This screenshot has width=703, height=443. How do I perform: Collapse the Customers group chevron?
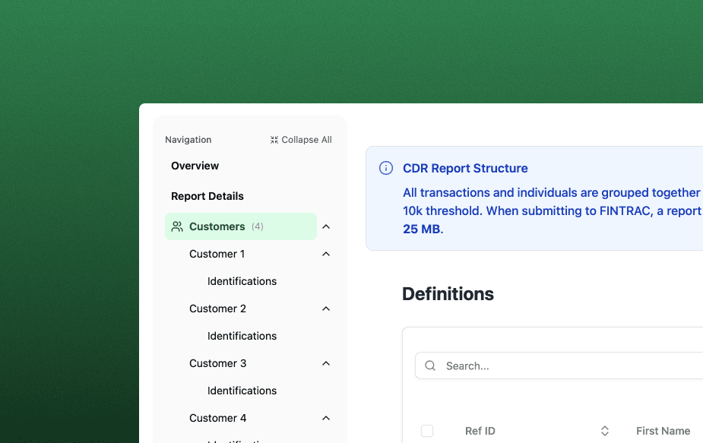tap(325, 226)
